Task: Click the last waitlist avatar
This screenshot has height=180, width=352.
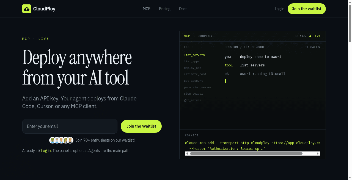Action: pos(70,140)
